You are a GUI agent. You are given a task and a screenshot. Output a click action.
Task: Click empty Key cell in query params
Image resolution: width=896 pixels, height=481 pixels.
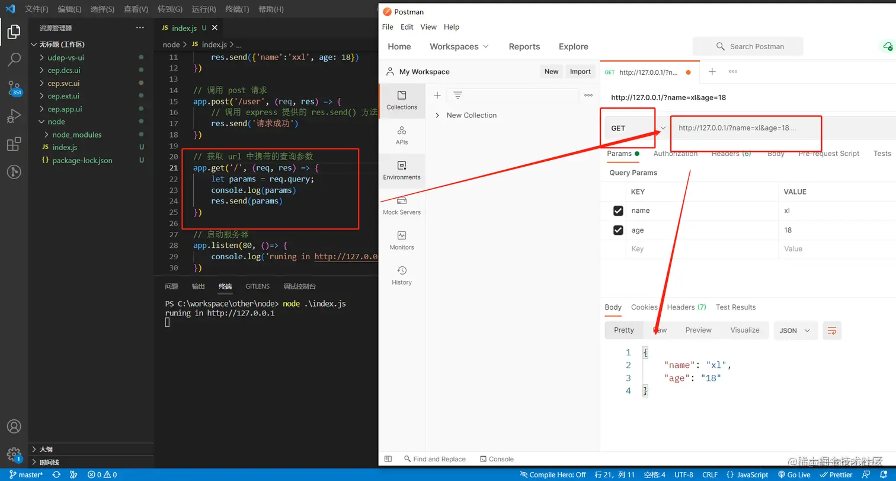point(702,249)
